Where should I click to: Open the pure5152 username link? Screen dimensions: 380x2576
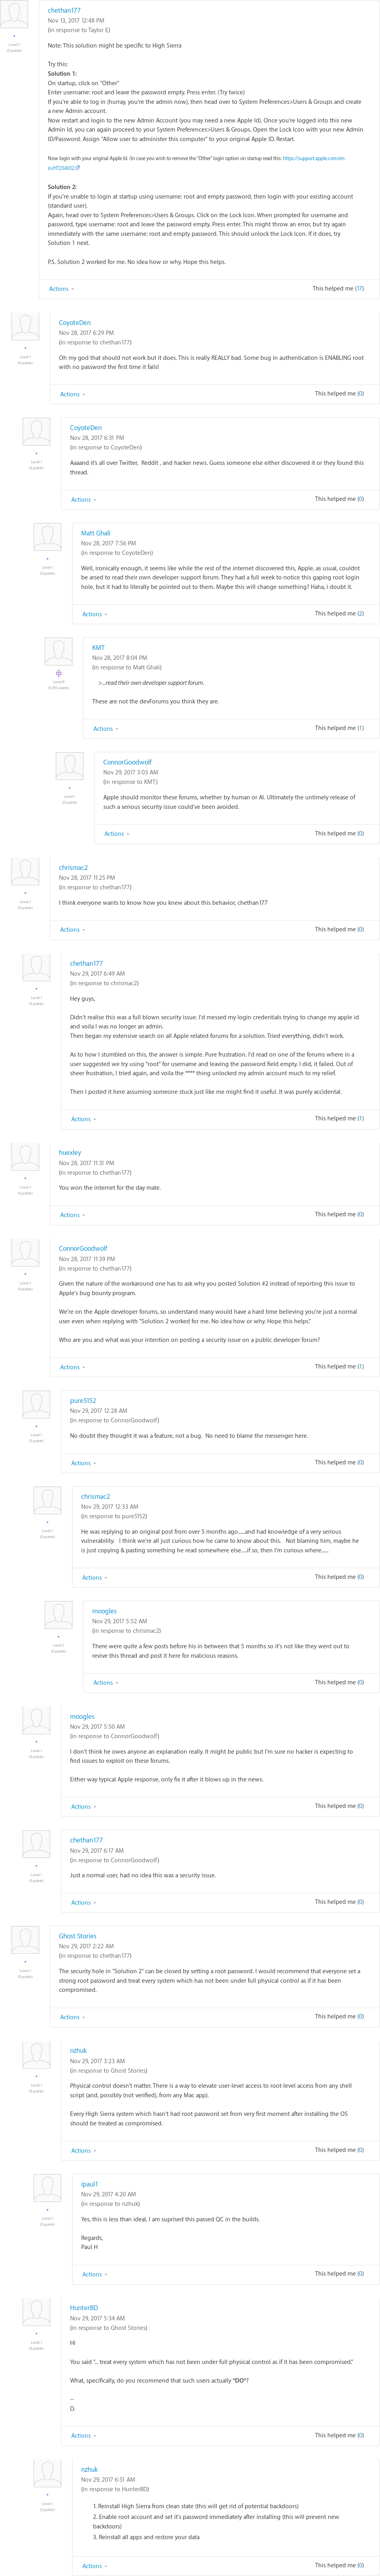(83, 1401)
